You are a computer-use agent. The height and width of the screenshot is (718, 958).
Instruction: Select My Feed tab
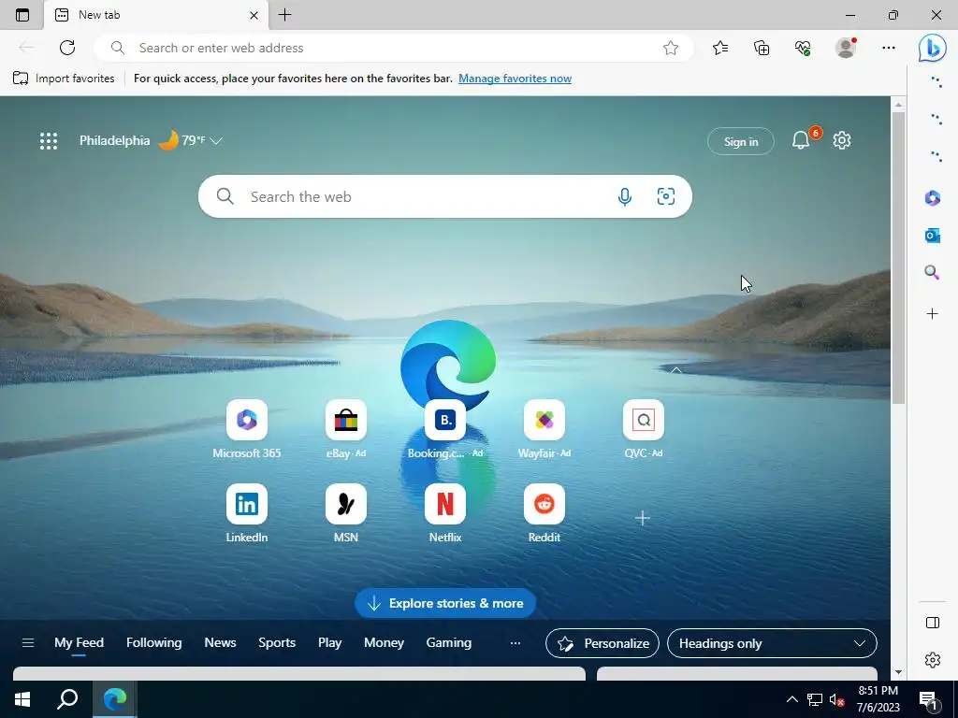(x=79, y=643)
